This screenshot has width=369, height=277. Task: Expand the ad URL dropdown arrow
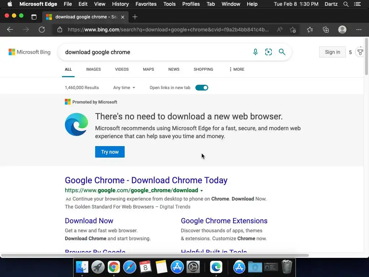202,191
